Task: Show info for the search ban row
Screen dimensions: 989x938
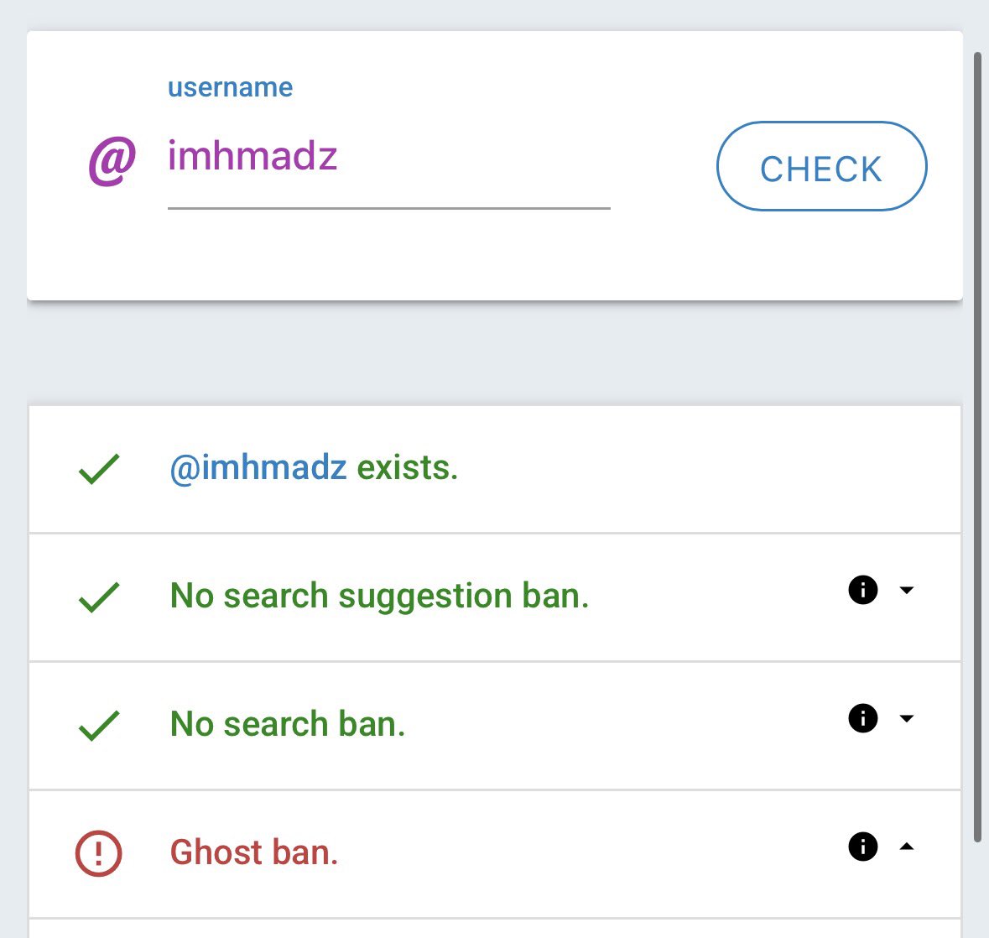Action: tap(862, 718)
